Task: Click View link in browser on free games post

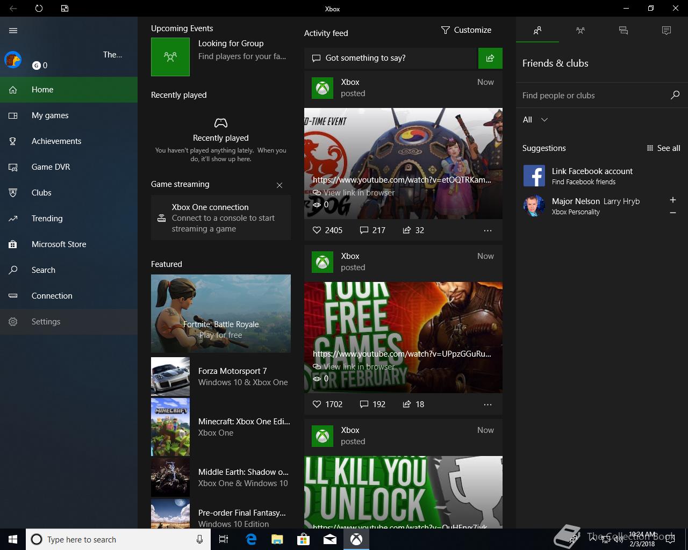Action: [354, 366]
